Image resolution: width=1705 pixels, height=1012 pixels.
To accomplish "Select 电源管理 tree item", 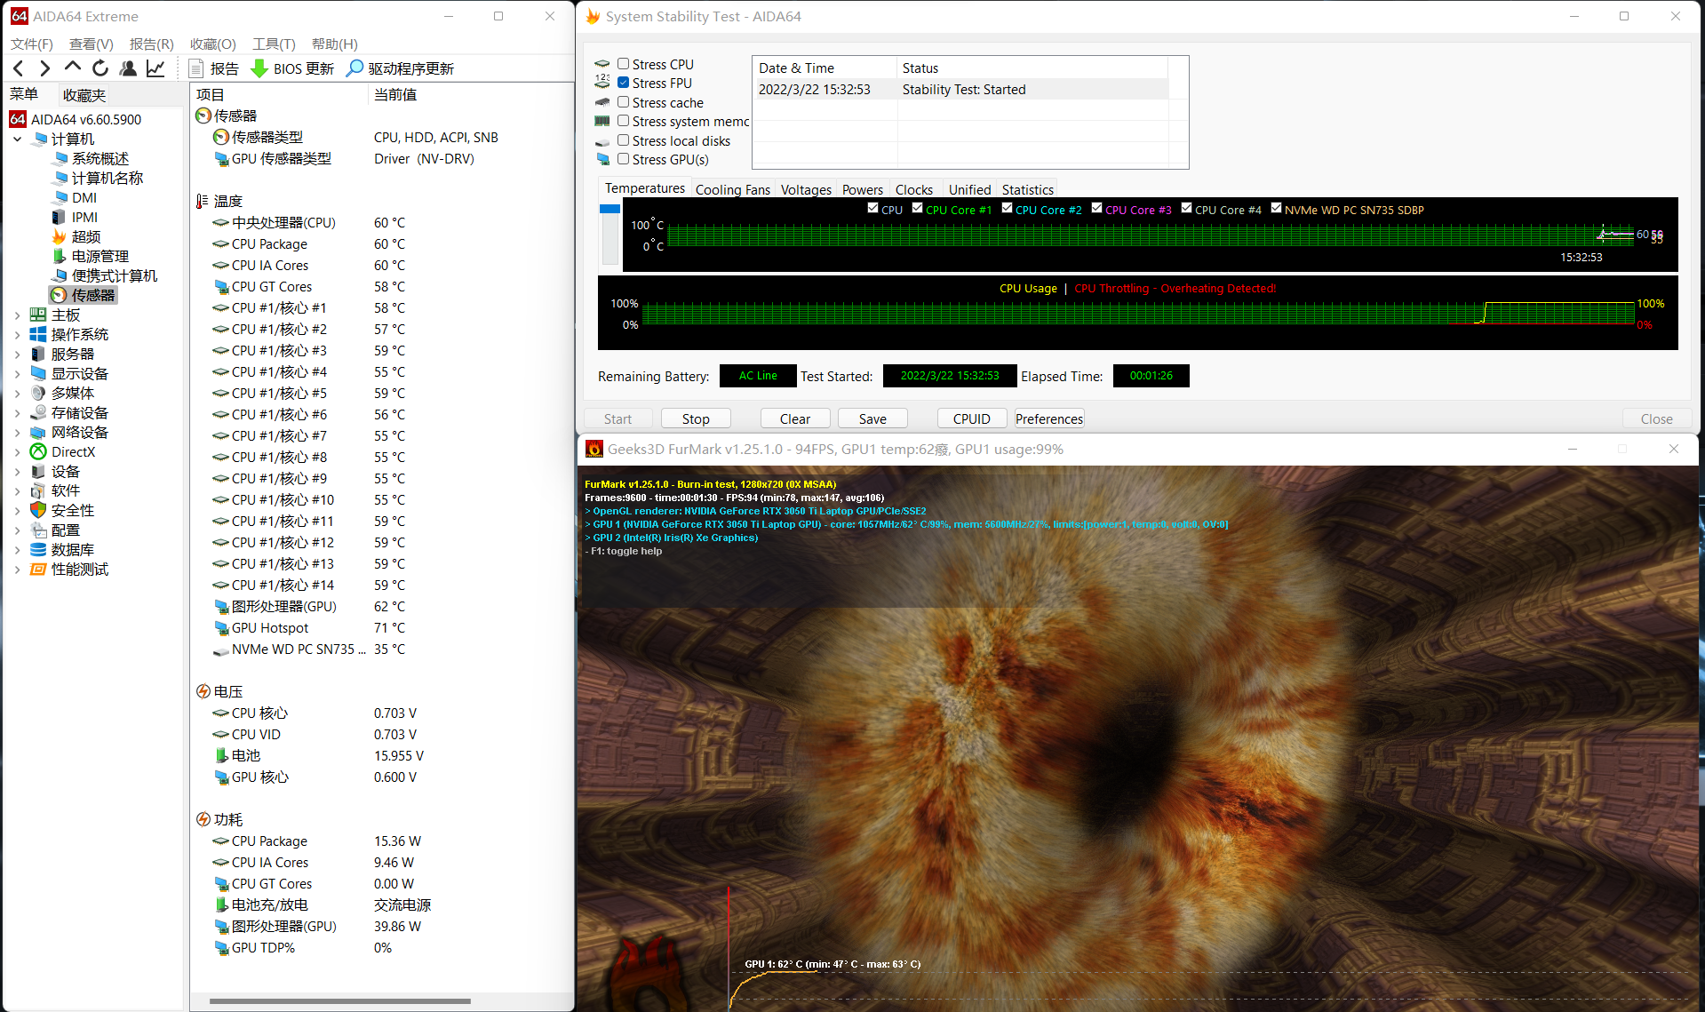I will pos(92,256).
